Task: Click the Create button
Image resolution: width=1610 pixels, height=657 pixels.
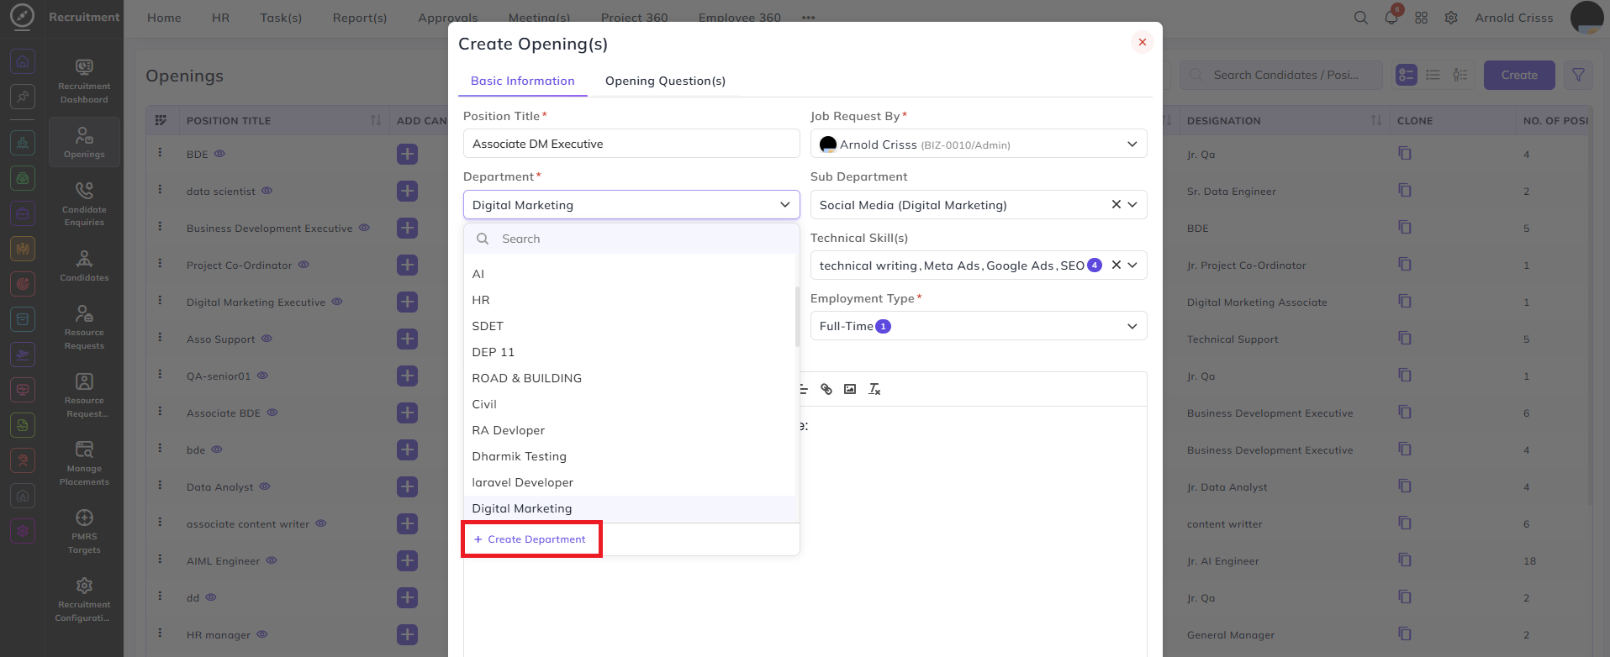Action: (x=1519, y=75)
